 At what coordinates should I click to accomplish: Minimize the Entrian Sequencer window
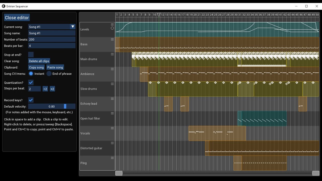tap(296, 6)
